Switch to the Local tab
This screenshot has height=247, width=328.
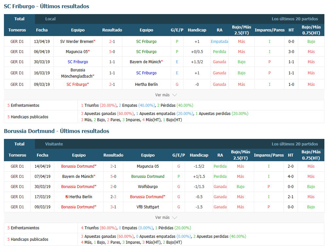point(50,19)
